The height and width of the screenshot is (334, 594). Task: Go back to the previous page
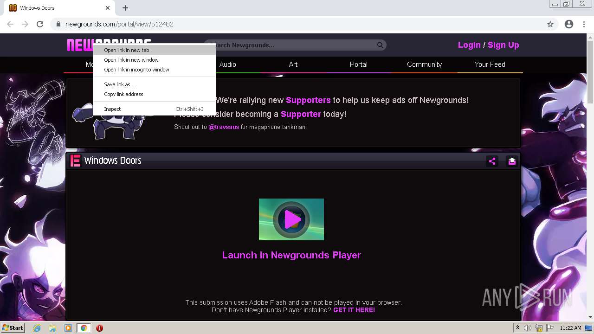point(10,24)
